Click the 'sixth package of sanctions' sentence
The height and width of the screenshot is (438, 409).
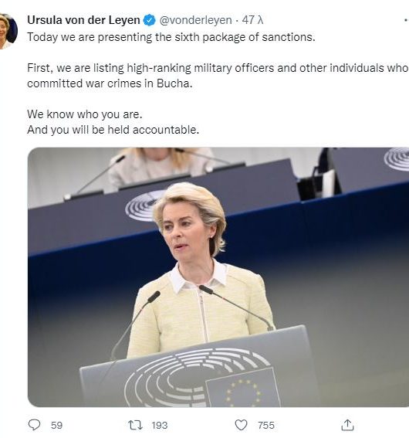click(171, 37)
